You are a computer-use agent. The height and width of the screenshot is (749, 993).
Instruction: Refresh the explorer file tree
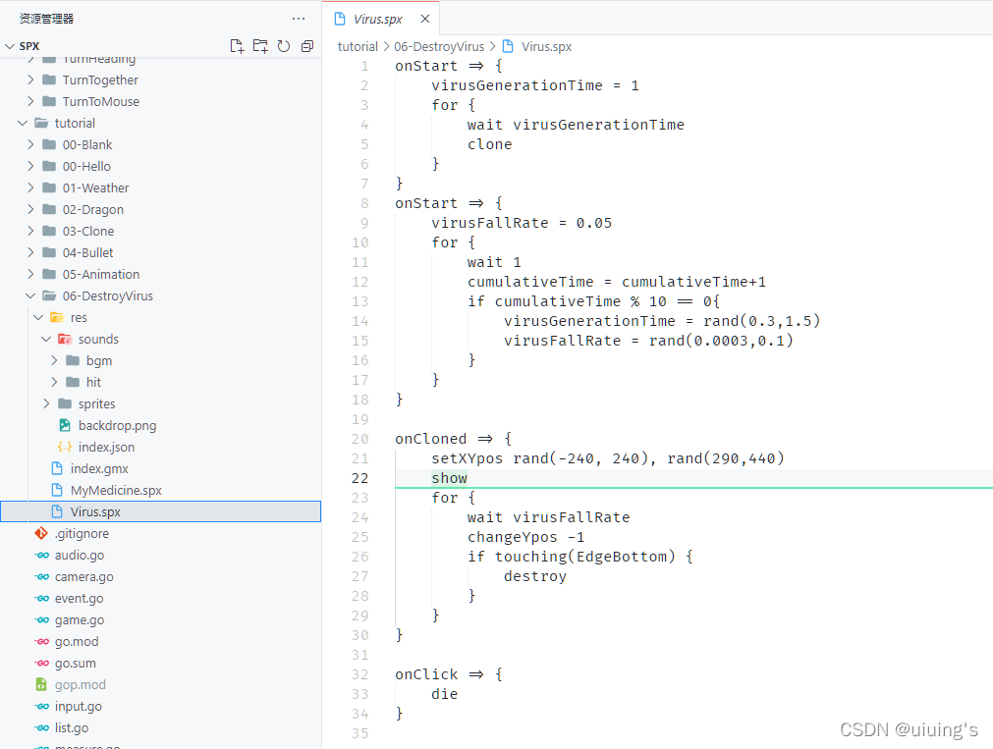click(x=284, y=46)
